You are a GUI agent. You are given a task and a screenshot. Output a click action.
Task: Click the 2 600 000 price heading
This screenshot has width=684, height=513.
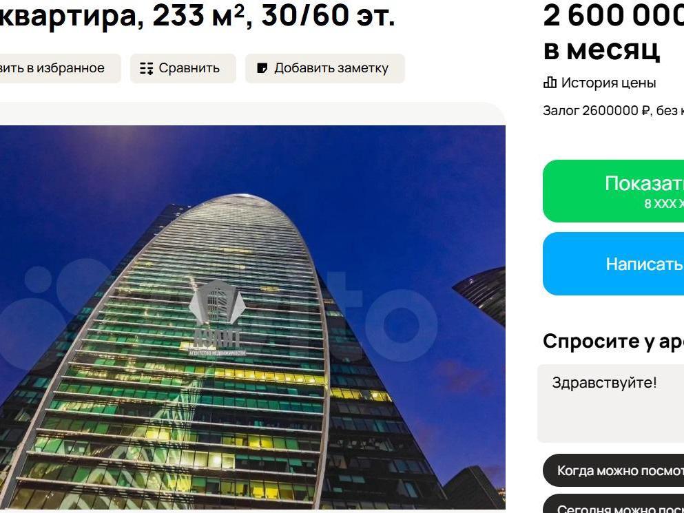click(x=613, y=16)
